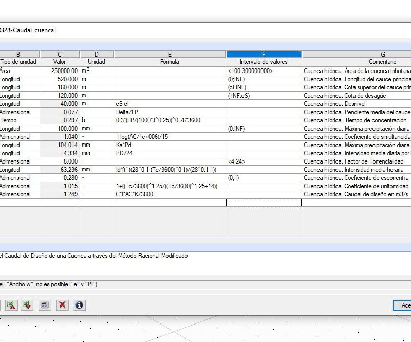Click the value 0.280 cell
This screenshot has height=342, width=411.
pos(60,178)
